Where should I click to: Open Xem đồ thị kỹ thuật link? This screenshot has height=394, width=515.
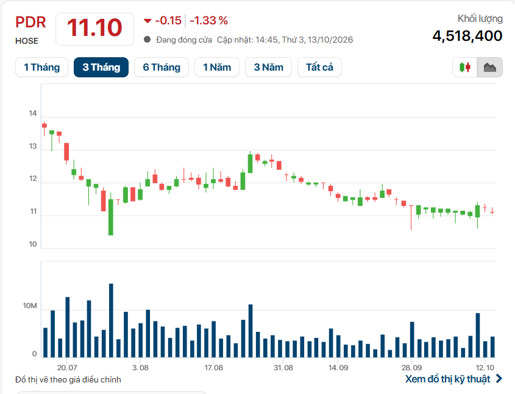point(448,379)
